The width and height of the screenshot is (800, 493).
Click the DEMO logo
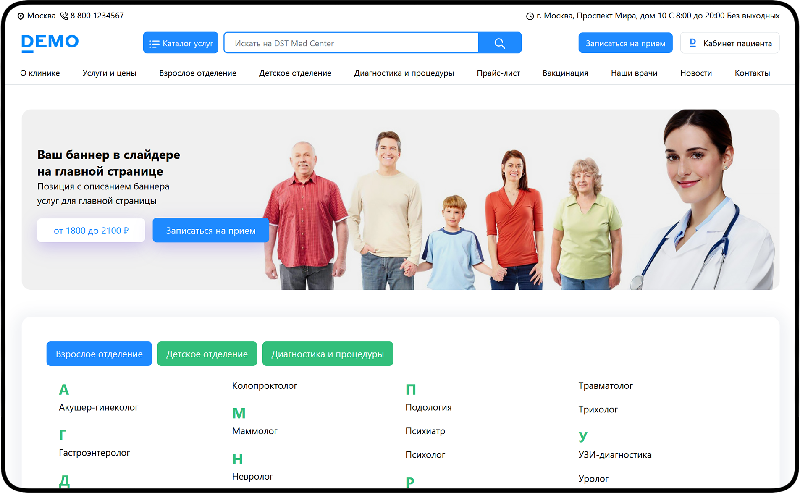click(50, 43)
